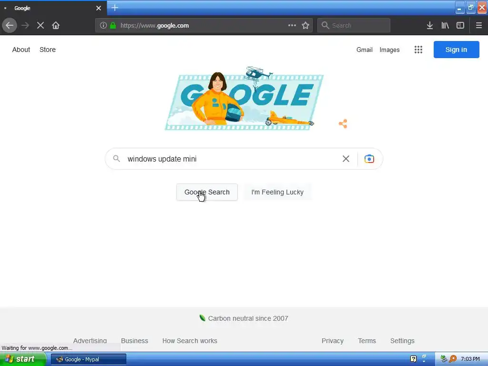Stop page loading with the X button
The image size is (488, 366).
click(x=41, y=26)
